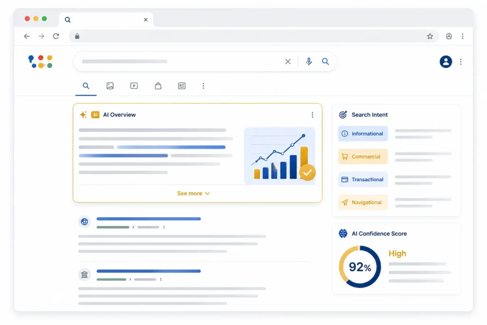Open the dark blue account avatar

(446, 61)
